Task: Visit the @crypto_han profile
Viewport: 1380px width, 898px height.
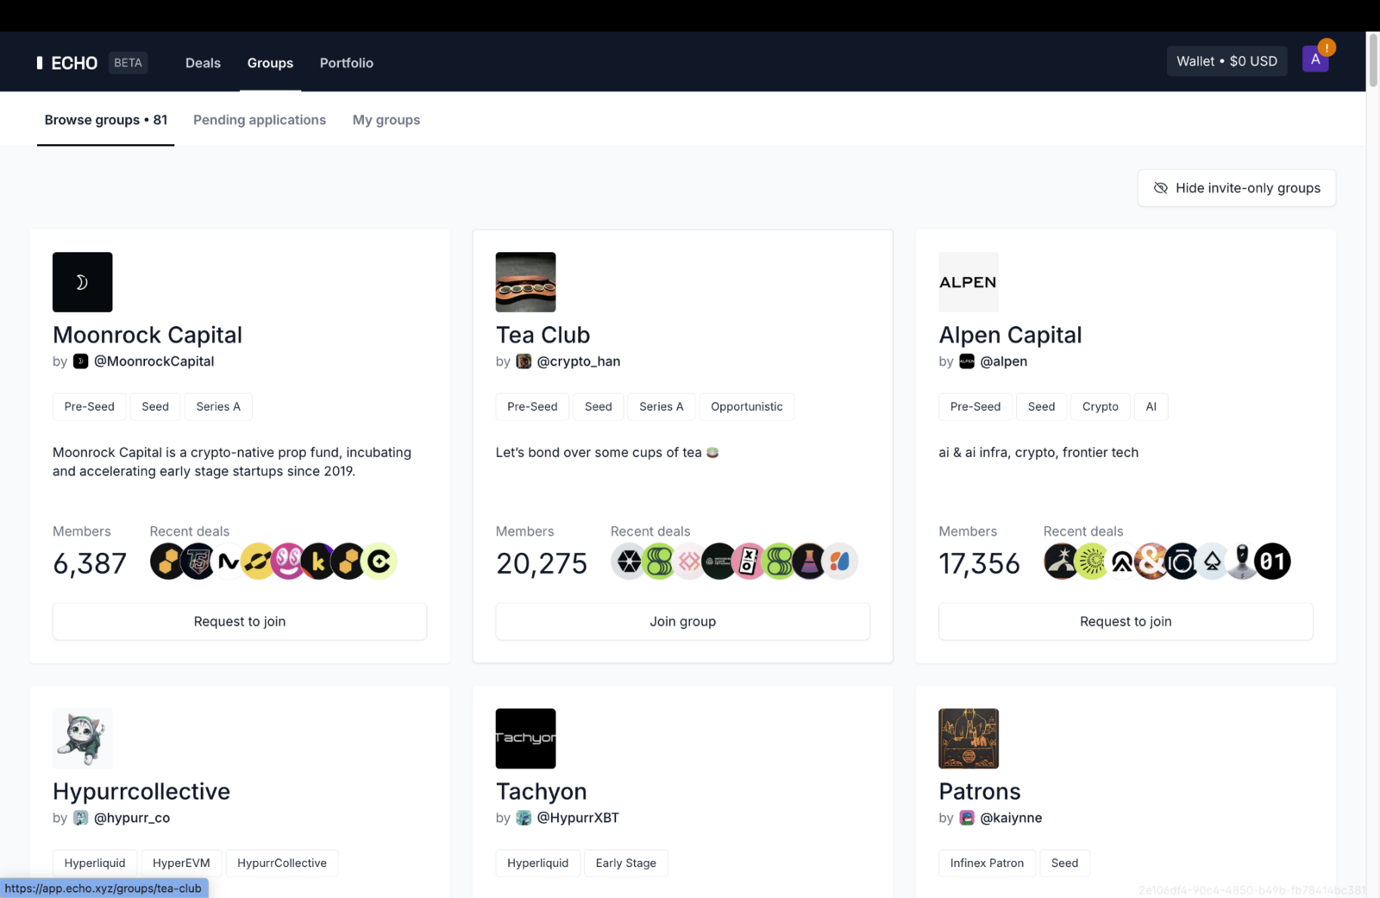Action: 579,361
